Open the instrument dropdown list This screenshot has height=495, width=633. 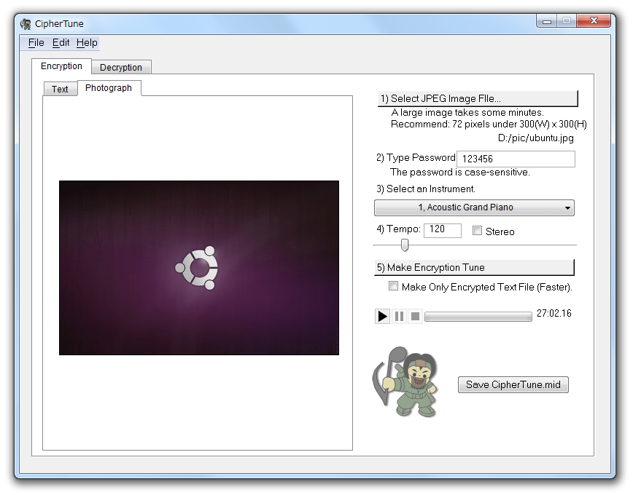(x=474, y=207)
